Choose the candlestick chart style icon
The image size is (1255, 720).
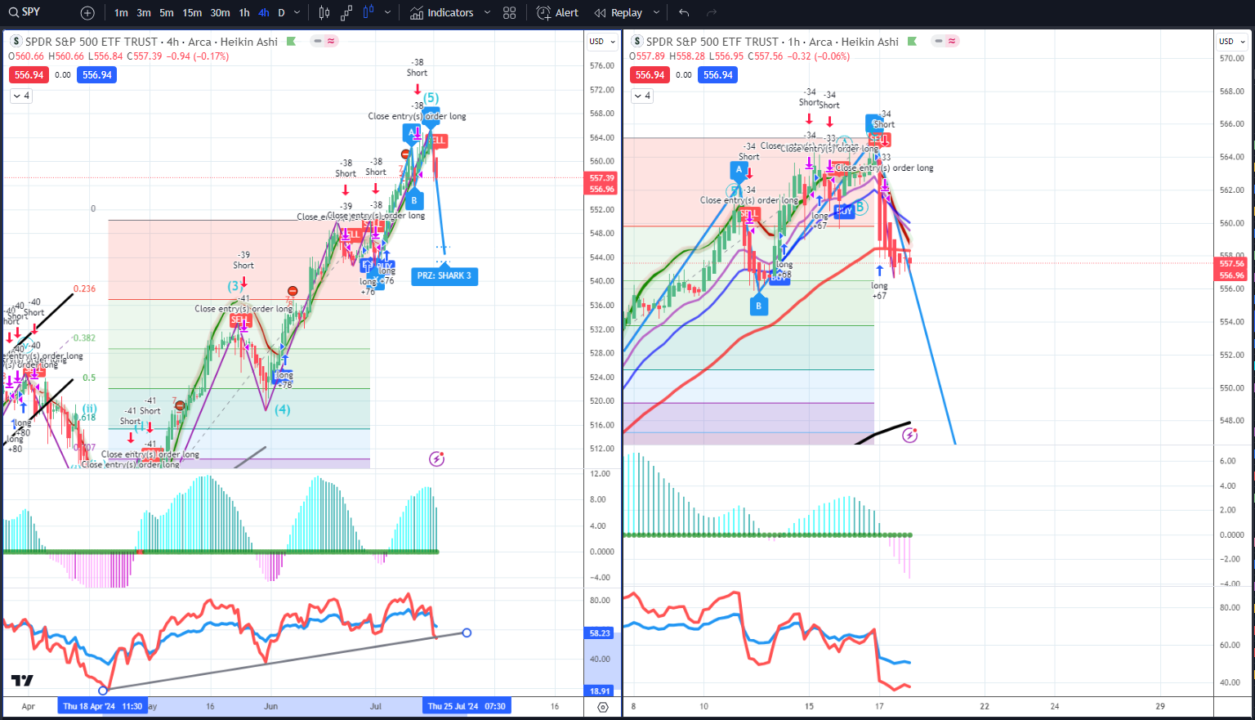pyautogui.click(x=324, y=13)
